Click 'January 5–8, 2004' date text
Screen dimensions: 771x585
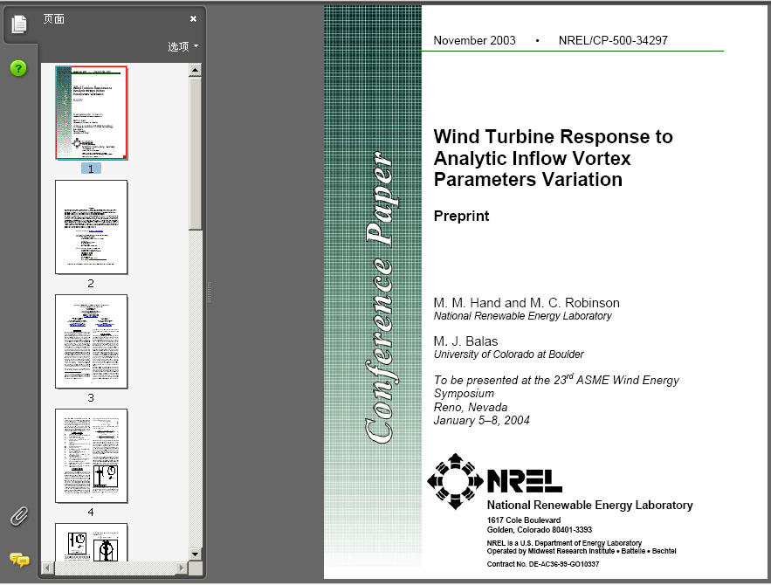tap(481, 420)
